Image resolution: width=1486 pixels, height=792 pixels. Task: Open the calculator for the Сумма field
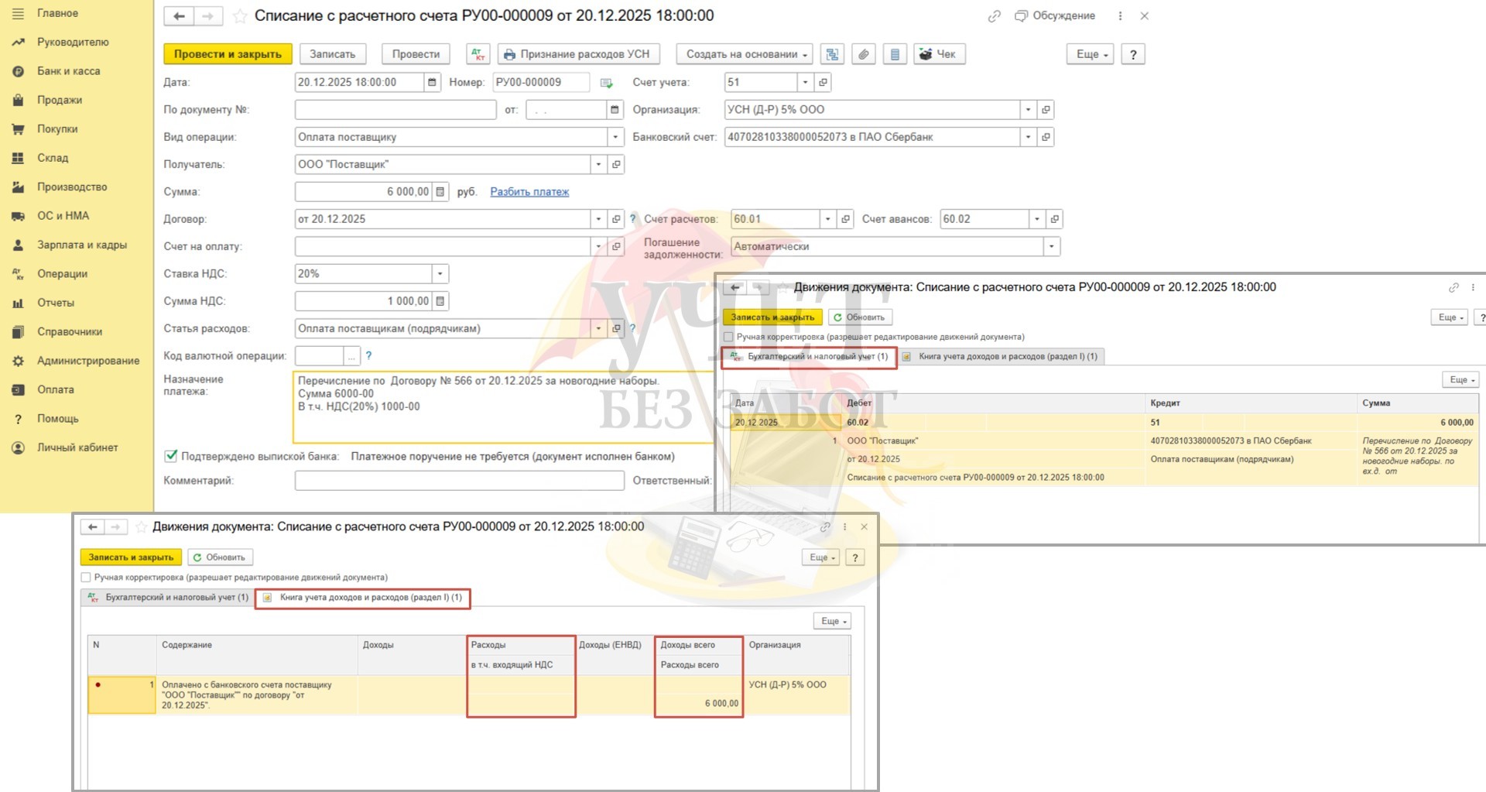point(440,192)
